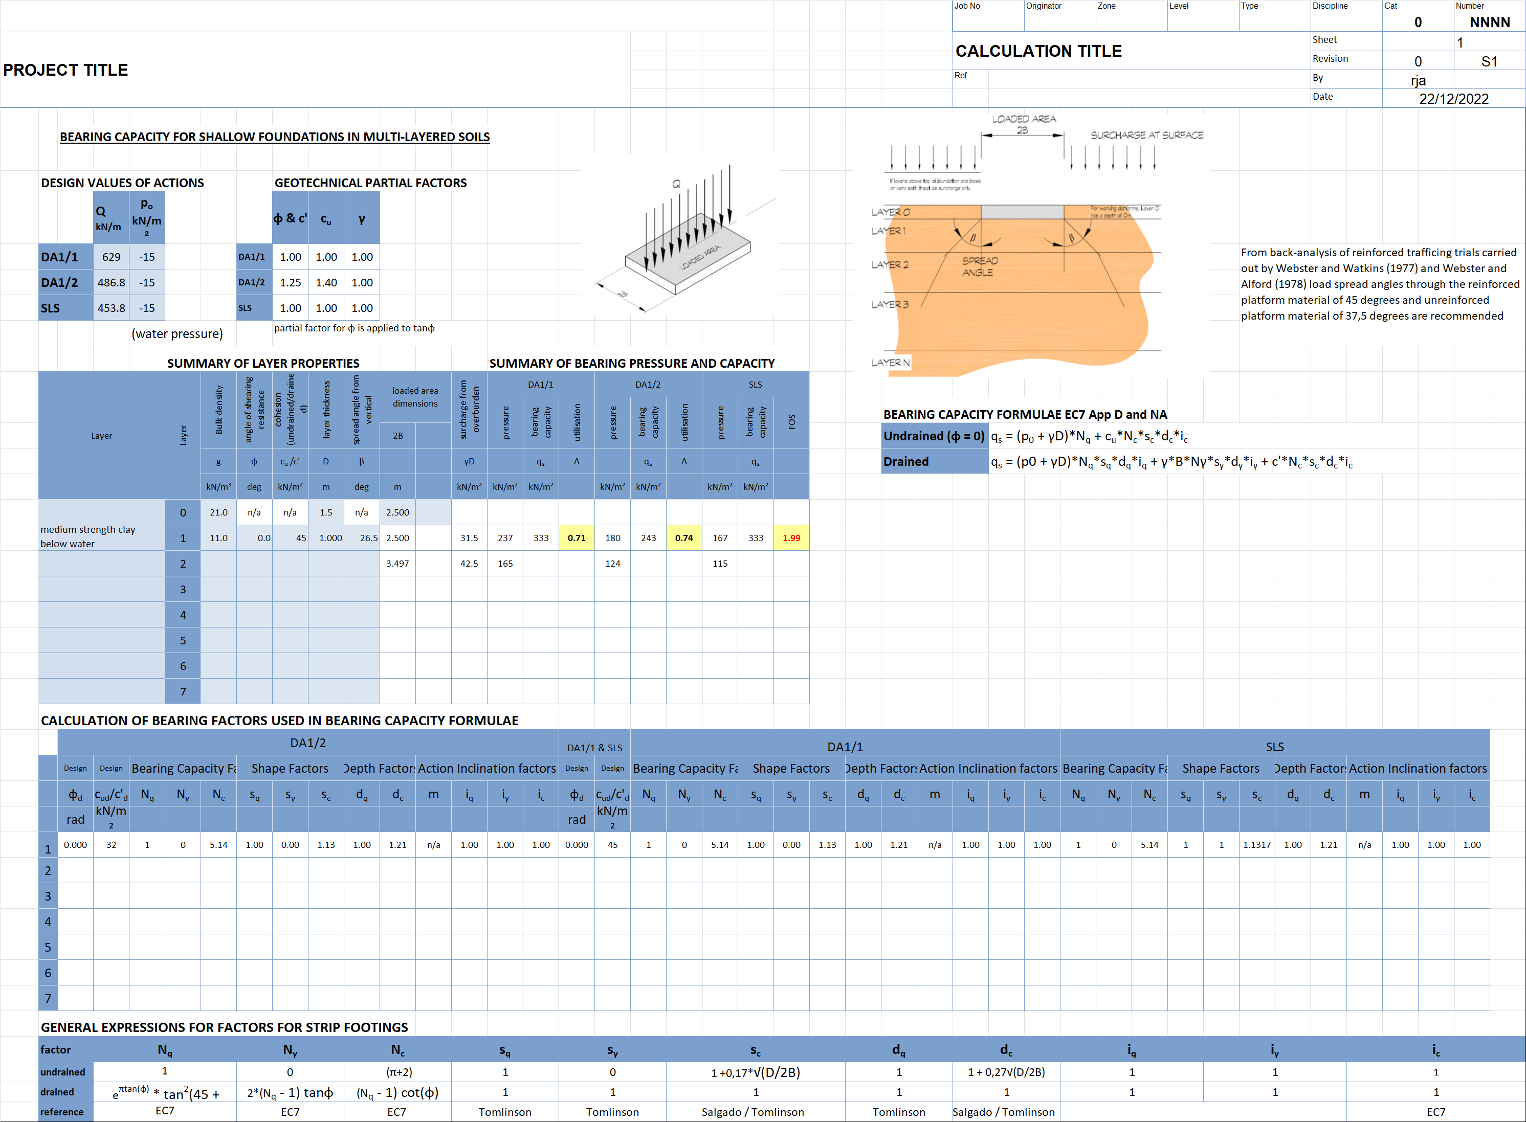Image resolution: width=1526 pixels, height=1122 pixels.
Task: Select loaded area dimension 3.497
Action: tap(397, 563)
